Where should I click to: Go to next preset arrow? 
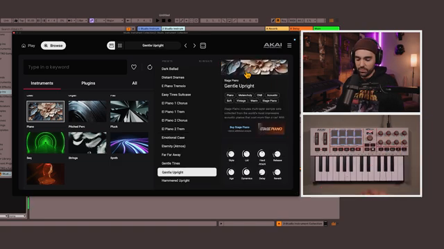(194, 46)
